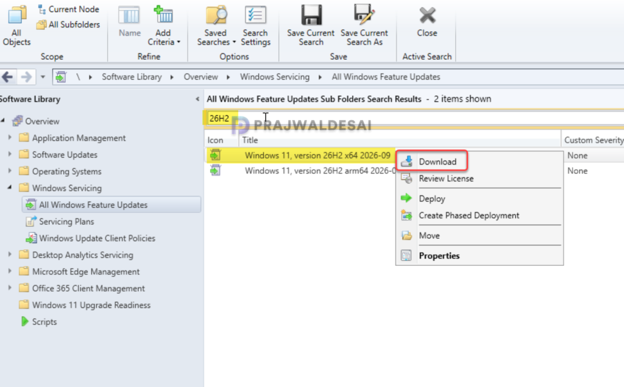Image resolution: width=624 pixels, height=387 pixels.
Task: Expand Desktop Analytics Servicing folder
Action: pos(10,254)
